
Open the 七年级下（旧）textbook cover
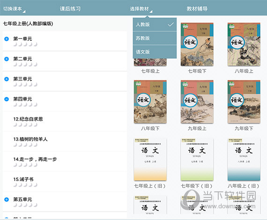pos(197,159)
